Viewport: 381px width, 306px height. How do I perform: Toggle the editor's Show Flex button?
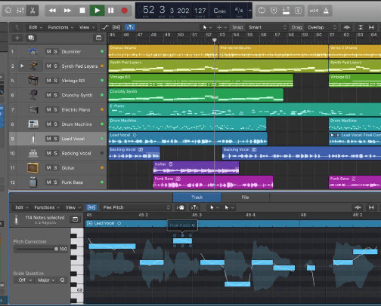[91, 207]
